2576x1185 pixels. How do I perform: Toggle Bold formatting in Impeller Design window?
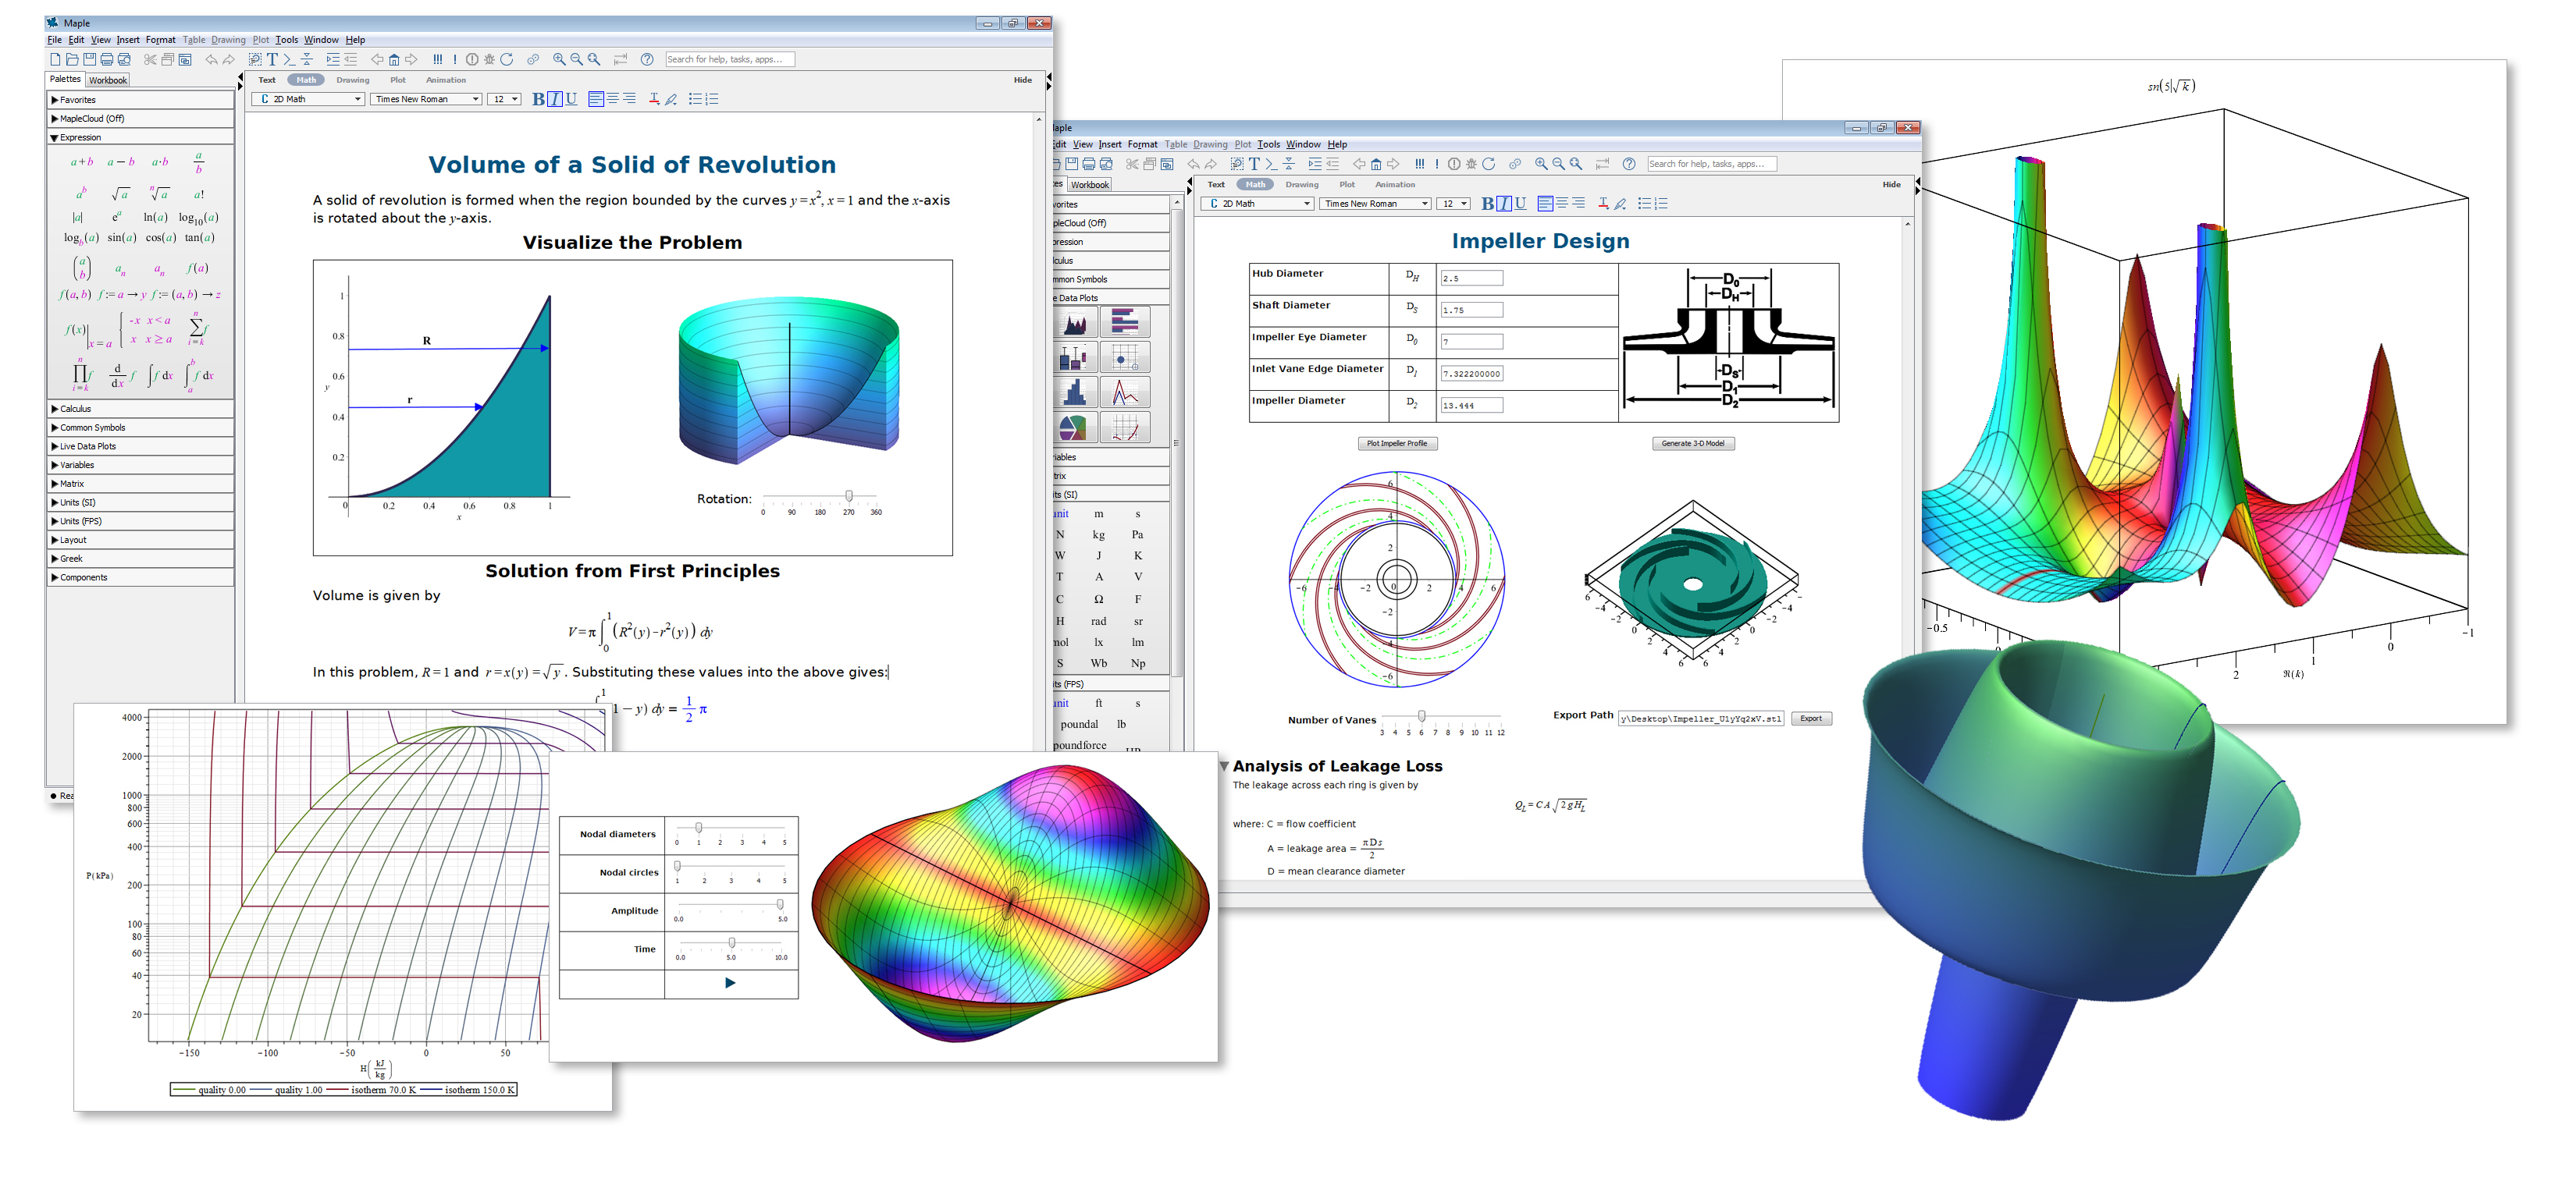click(1487, 204)
